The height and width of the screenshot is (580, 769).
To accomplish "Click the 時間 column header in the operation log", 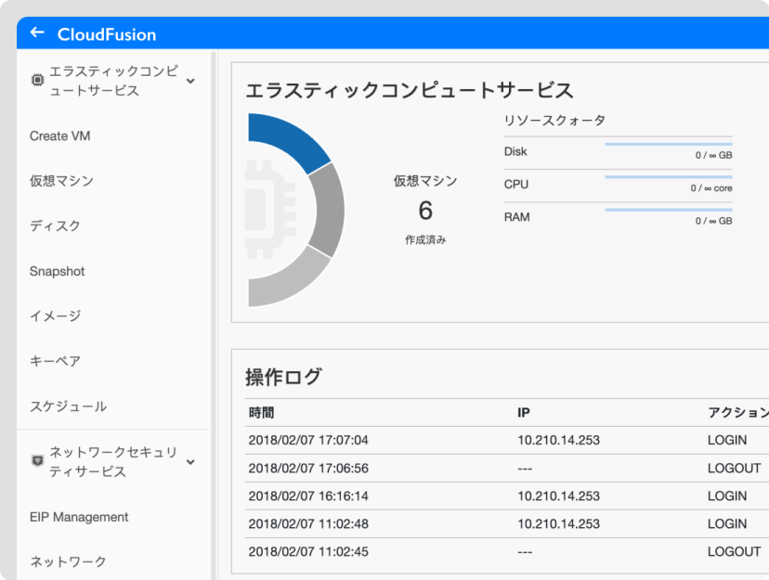I will coord(261,412).
